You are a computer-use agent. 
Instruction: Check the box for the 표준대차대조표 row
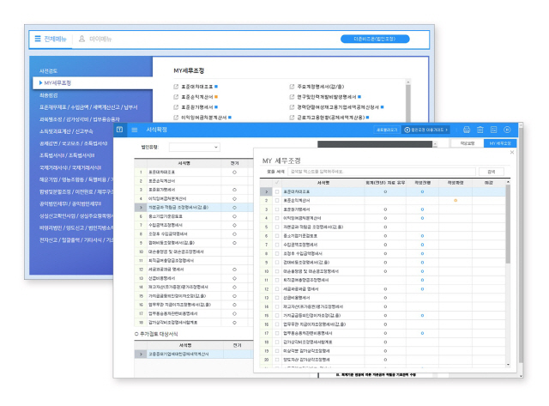[x=277, y=191]
